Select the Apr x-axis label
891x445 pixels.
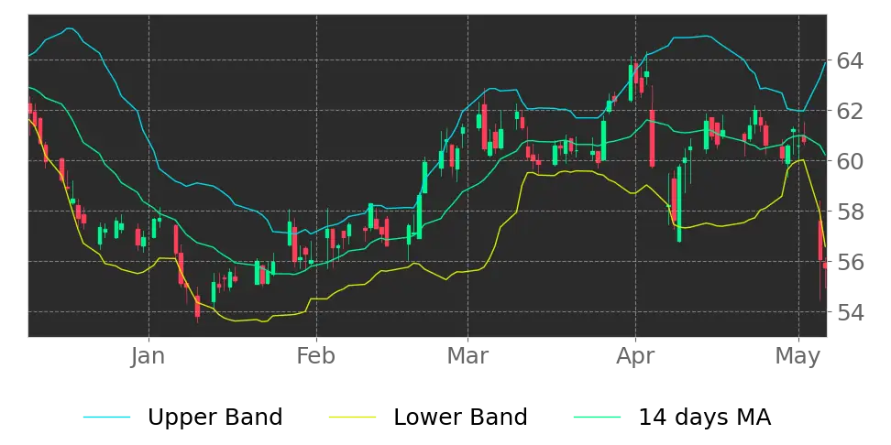click(x=635, y=356)
